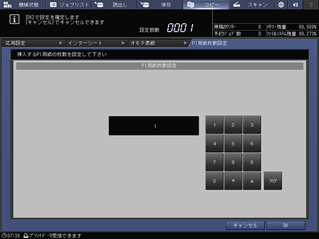Open the 機械状態 machine status tab
319x239 pixels.
click(22, 4)
